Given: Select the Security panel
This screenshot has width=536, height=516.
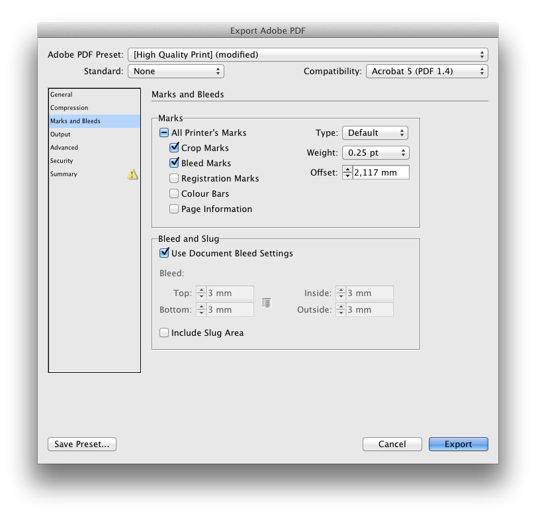Looking at the screenshot, I should pyautogui.click(x=95, y=161).
